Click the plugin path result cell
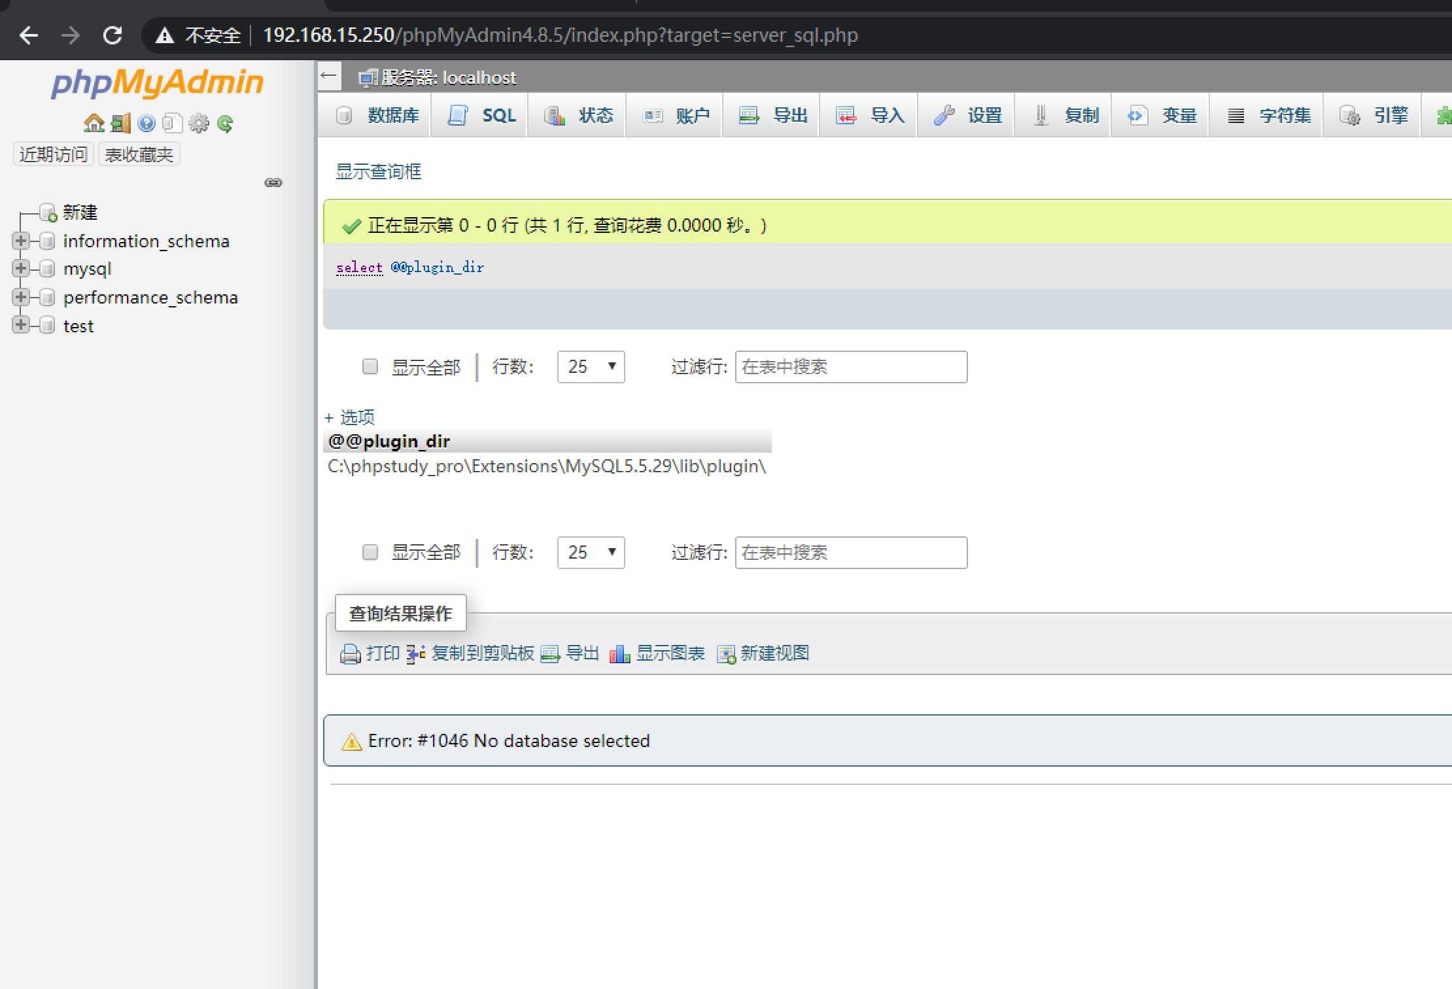Screen dimensions: 1452x989 click(x=547, y=466)
